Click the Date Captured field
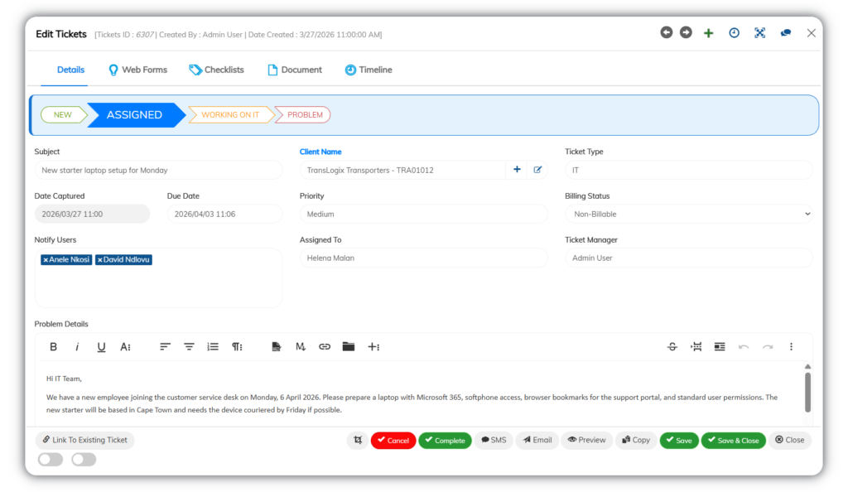The image size is (848, 492). click(x=92, y=214)
